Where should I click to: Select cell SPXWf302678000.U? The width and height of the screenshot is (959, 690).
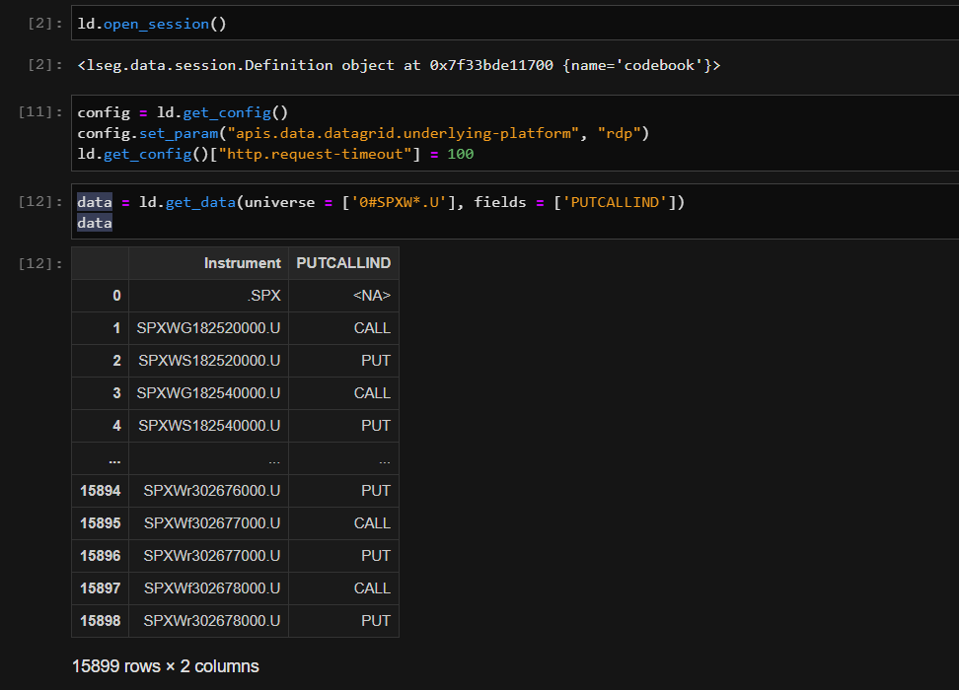coord(208,587)
